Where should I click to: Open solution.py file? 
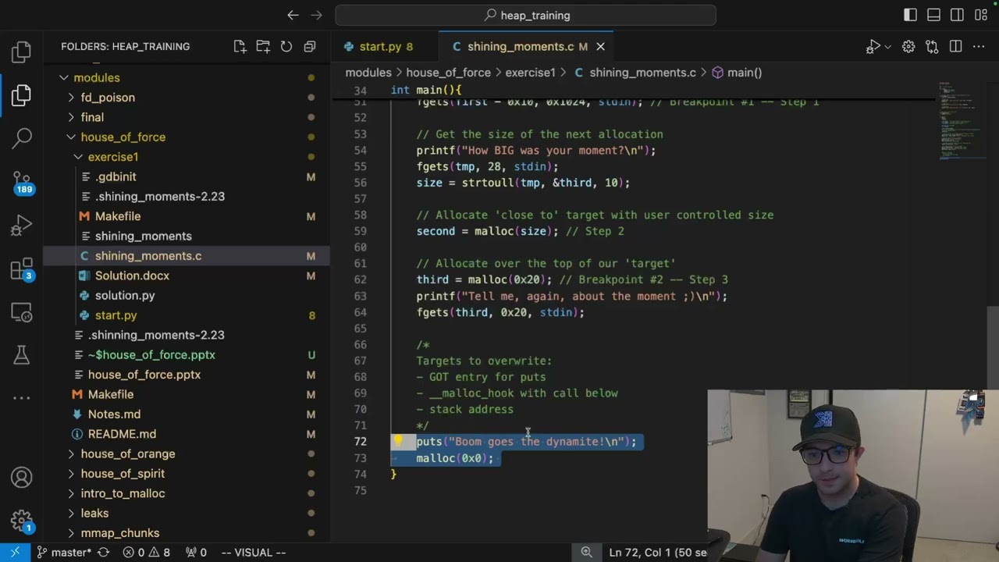click(x=187, y=296)
